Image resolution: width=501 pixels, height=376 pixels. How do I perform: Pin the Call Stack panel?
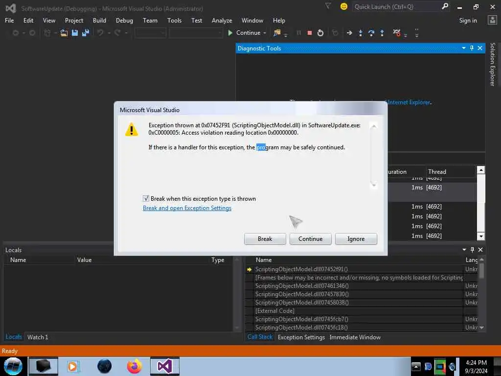coord(472,250)
